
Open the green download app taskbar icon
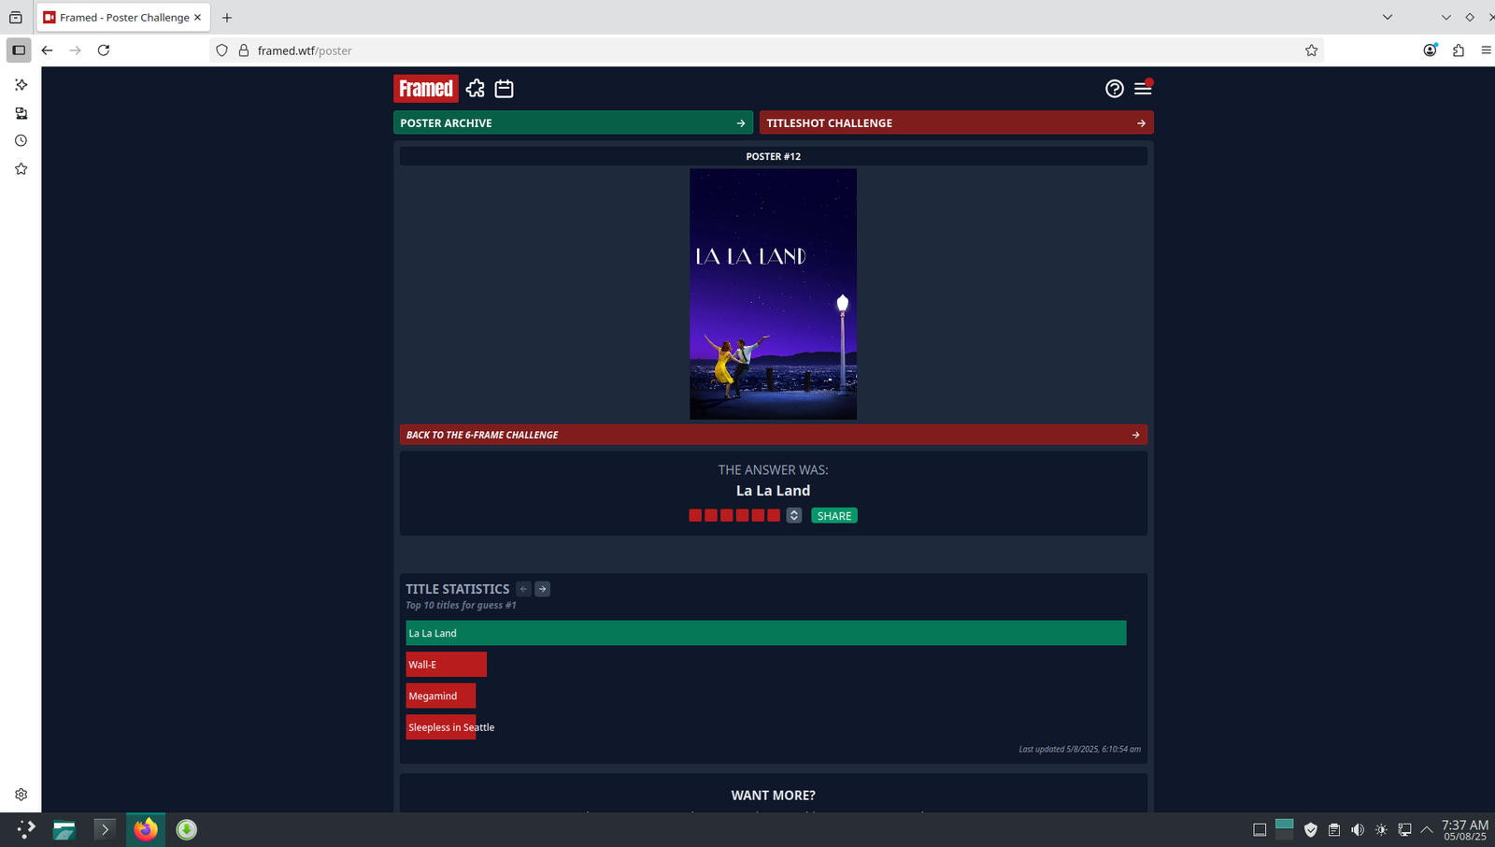click(187, 829)
